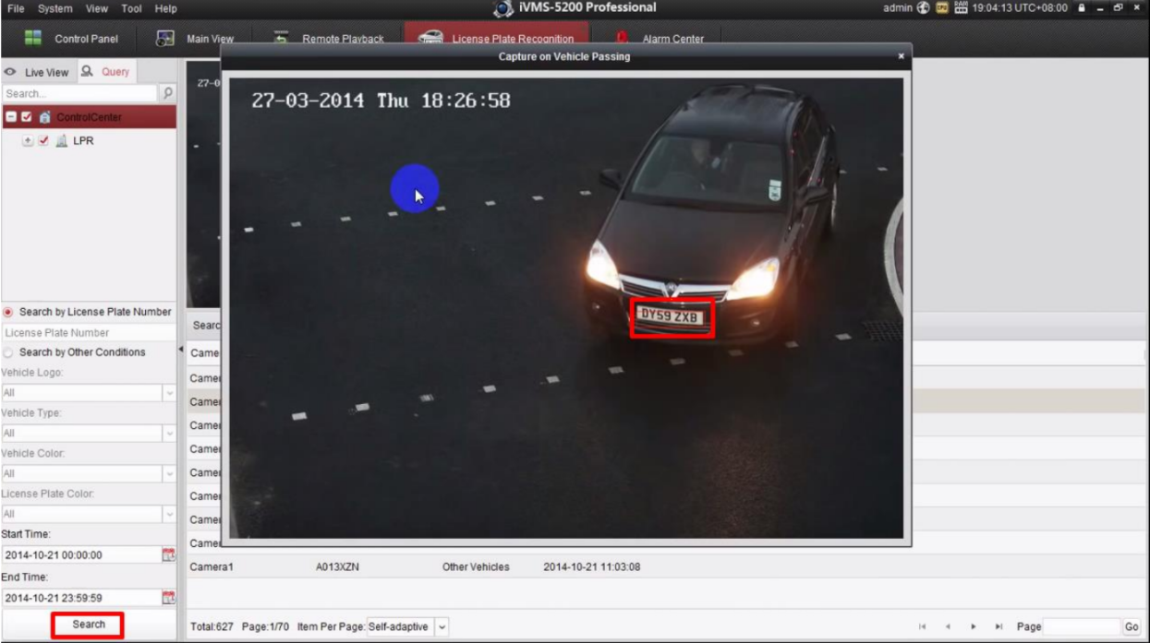Screen dimensions: 1150x643
Task: Switch to the Live View tab
Action: click(36, 71)
